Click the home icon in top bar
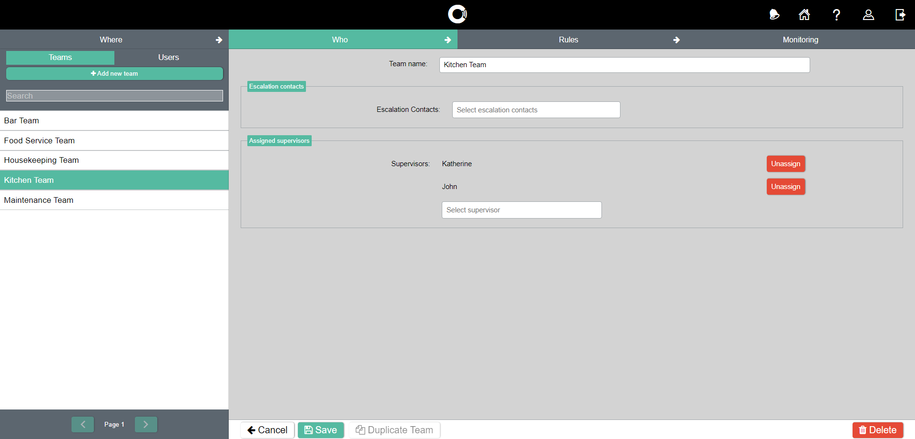 [804, 15]
